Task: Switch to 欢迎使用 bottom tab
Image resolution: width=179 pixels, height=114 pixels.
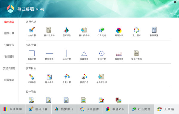Action: pos(13,109)
